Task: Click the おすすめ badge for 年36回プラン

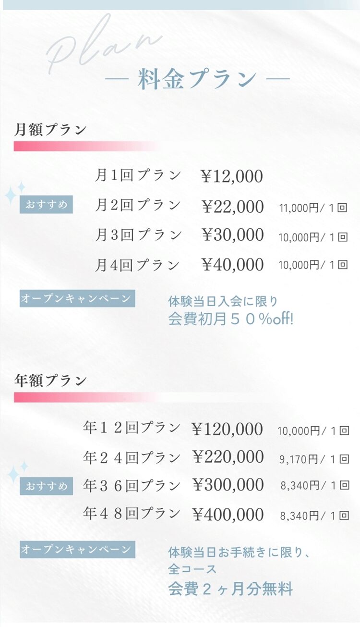Action: (46, 486)
